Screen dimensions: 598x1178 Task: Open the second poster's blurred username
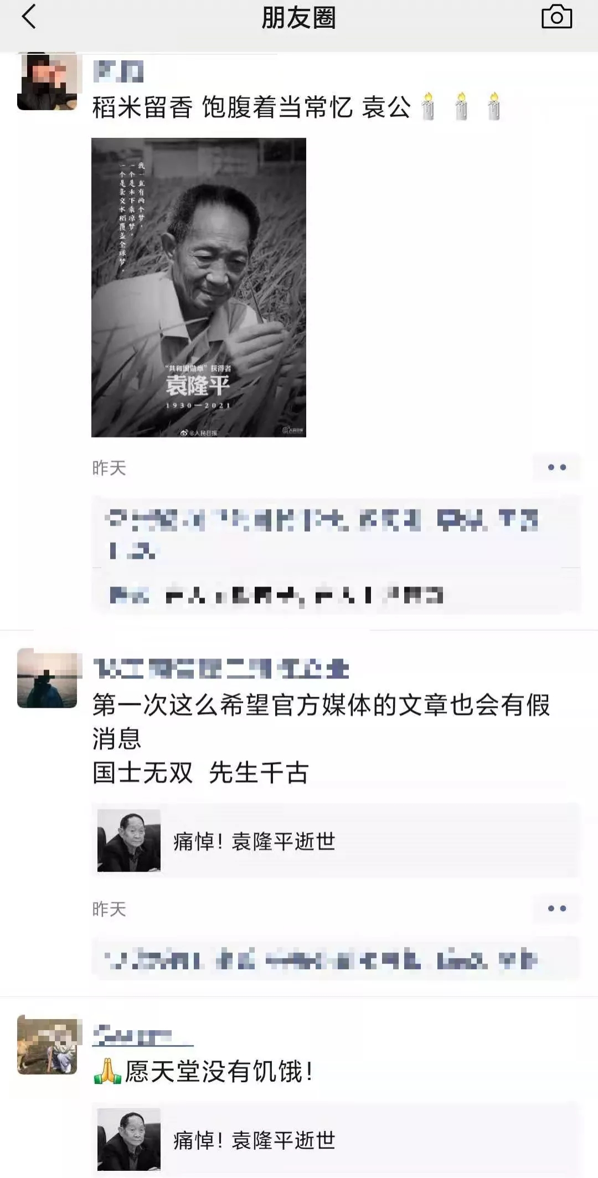pyautogui.click(x=221, y=668)
